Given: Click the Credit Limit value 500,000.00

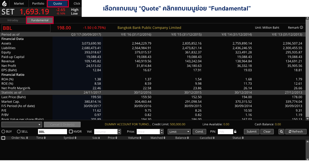Looking at the screenshot, I should (177, 124).
